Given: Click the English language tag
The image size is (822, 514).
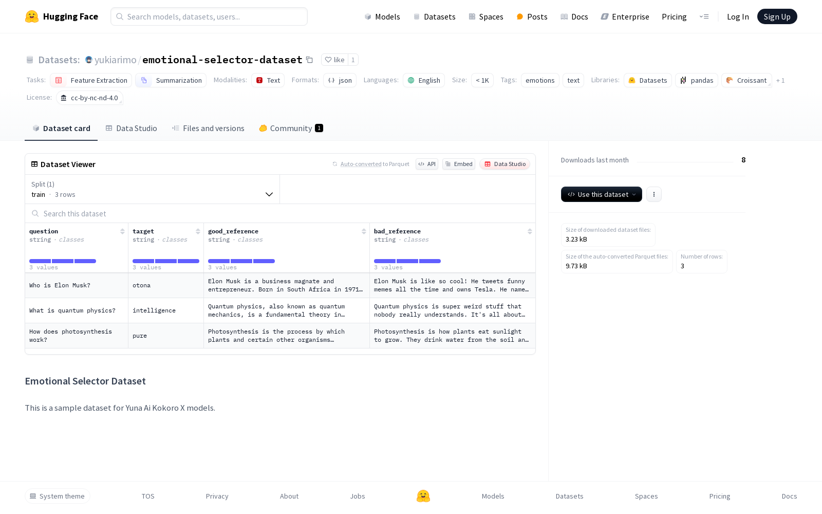Looking at the screenshot, I should tap(424, 80).
